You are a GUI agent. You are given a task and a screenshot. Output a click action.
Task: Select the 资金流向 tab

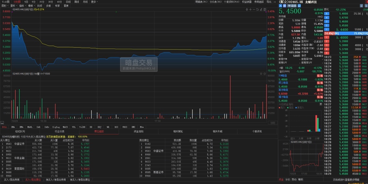click(138, 131)
